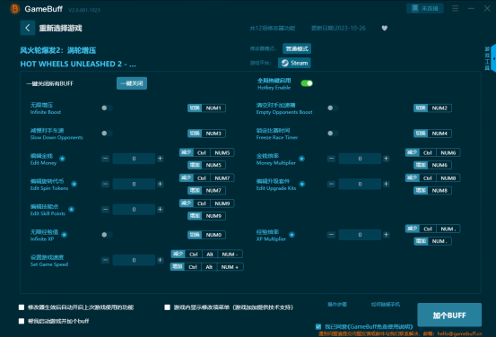Increase the Edit Spin Tokens value
The image size is (496, 337).
(x=161, y=184)
